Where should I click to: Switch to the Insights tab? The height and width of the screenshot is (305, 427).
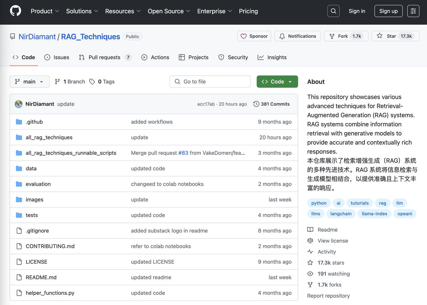pos(272,57)
